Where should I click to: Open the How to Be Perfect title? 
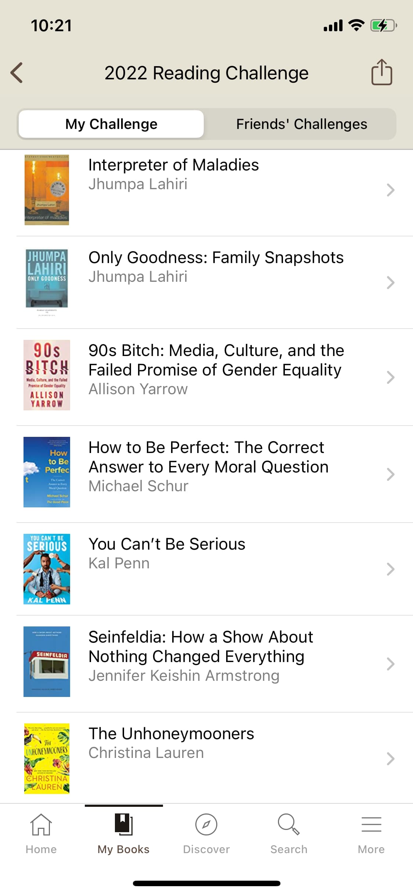(x=208, y=457)
